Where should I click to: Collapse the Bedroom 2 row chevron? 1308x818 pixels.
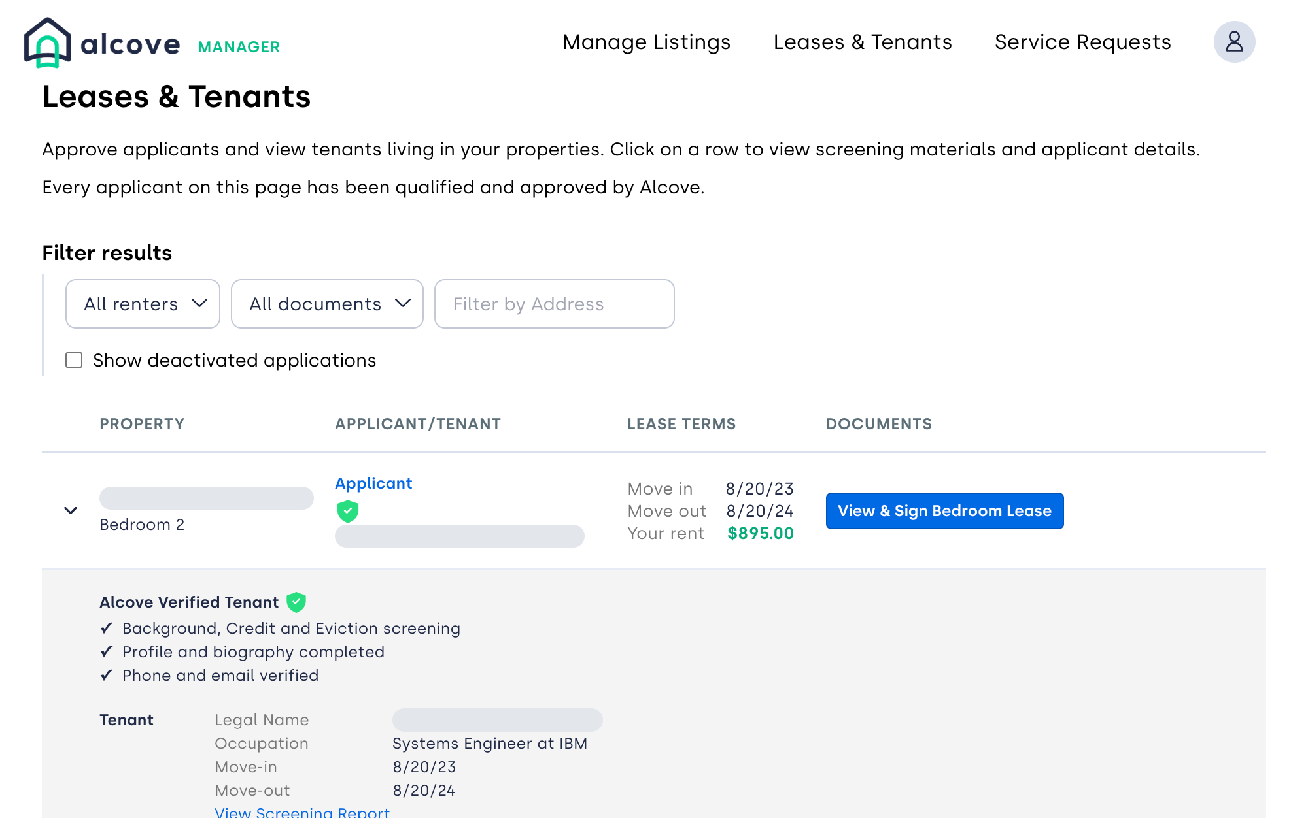click(71, 510)
